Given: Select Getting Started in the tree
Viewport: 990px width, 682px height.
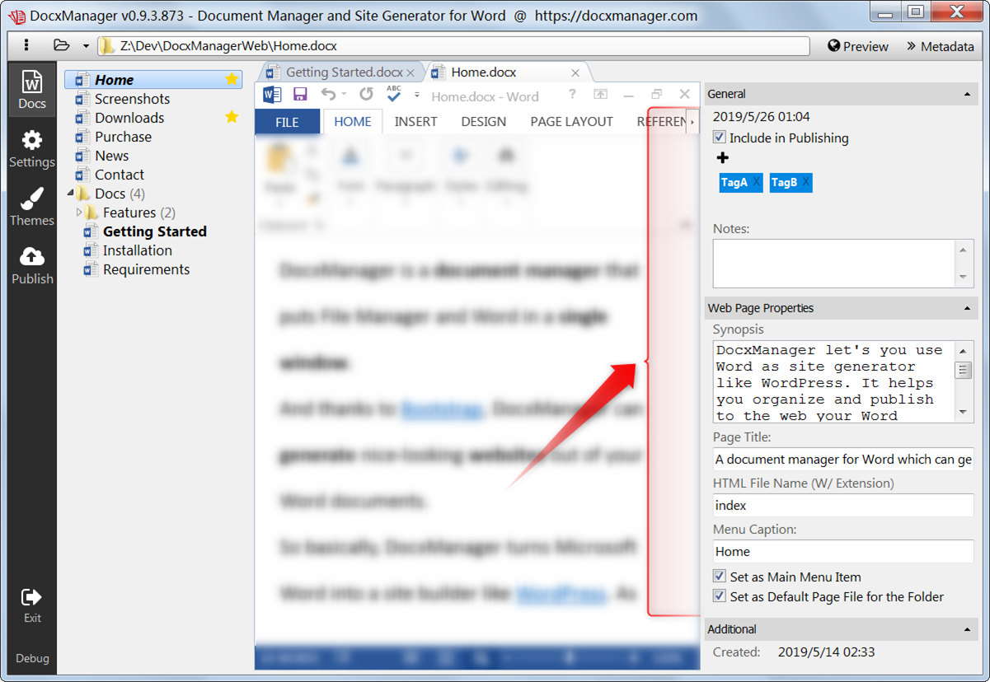Looking at the screenshot, I should [154, 231].
